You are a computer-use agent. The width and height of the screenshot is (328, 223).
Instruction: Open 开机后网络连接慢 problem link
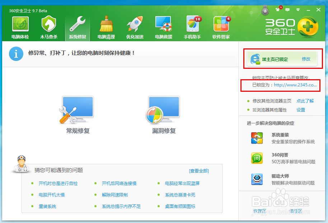(119, 184)
